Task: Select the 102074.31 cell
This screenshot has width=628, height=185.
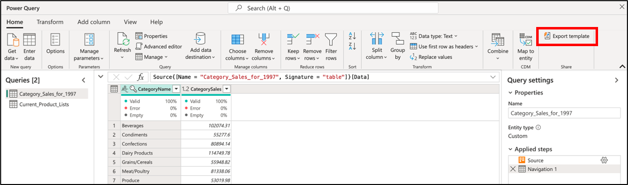Action: point(206,126)
